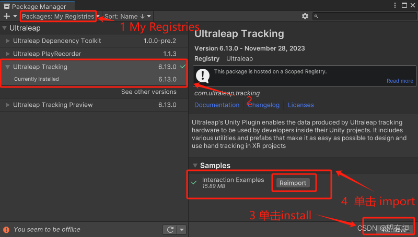Maximize the Package Manager window

(x=404, y=5)
